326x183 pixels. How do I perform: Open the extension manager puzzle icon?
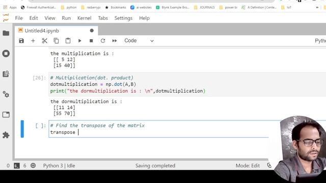pos(6,135)
